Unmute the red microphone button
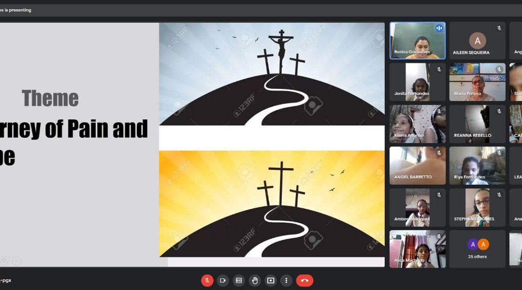The height and width of the screenshot is (290, 522). pyautogui.click(x=207, y=281)
